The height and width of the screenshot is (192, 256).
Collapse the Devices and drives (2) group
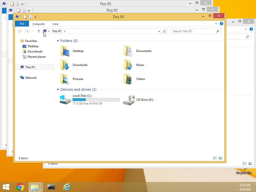click(x=58, y=89)
